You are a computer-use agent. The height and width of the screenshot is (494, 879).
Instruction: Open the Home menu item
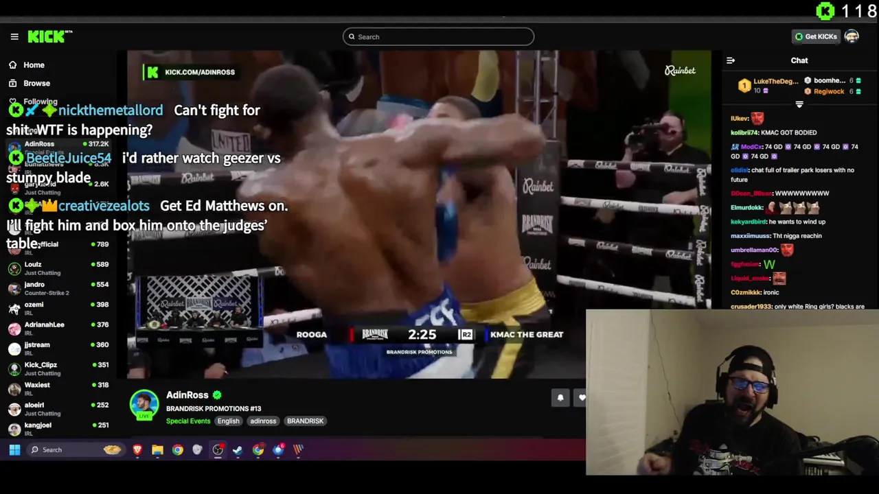34,65
